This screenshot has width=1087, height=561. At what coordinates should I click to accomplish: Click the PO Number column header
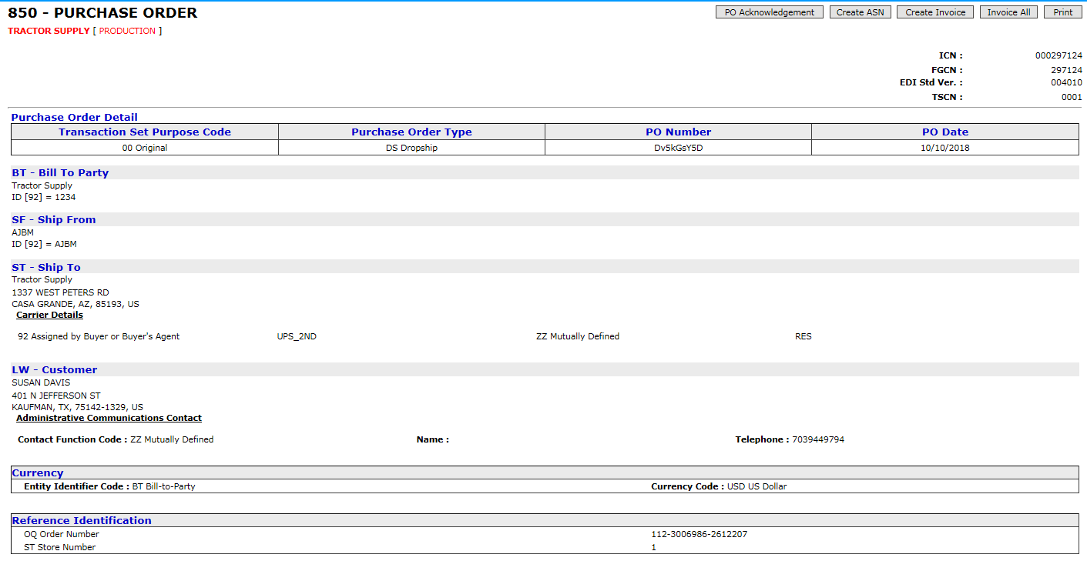click(x=677, y=132)
